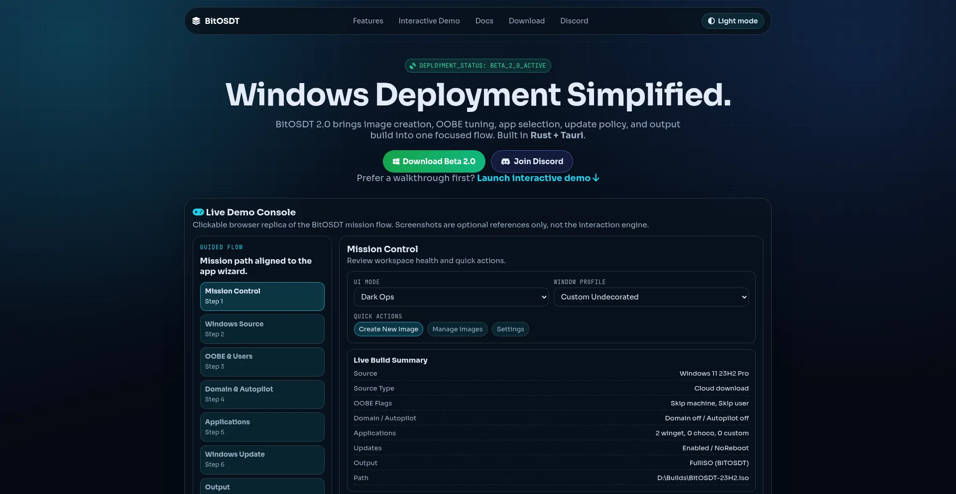Click the BitOSDT stacked-layers logo icon
The height and width of the screenshot is (494, 956).
coord(196,21)
